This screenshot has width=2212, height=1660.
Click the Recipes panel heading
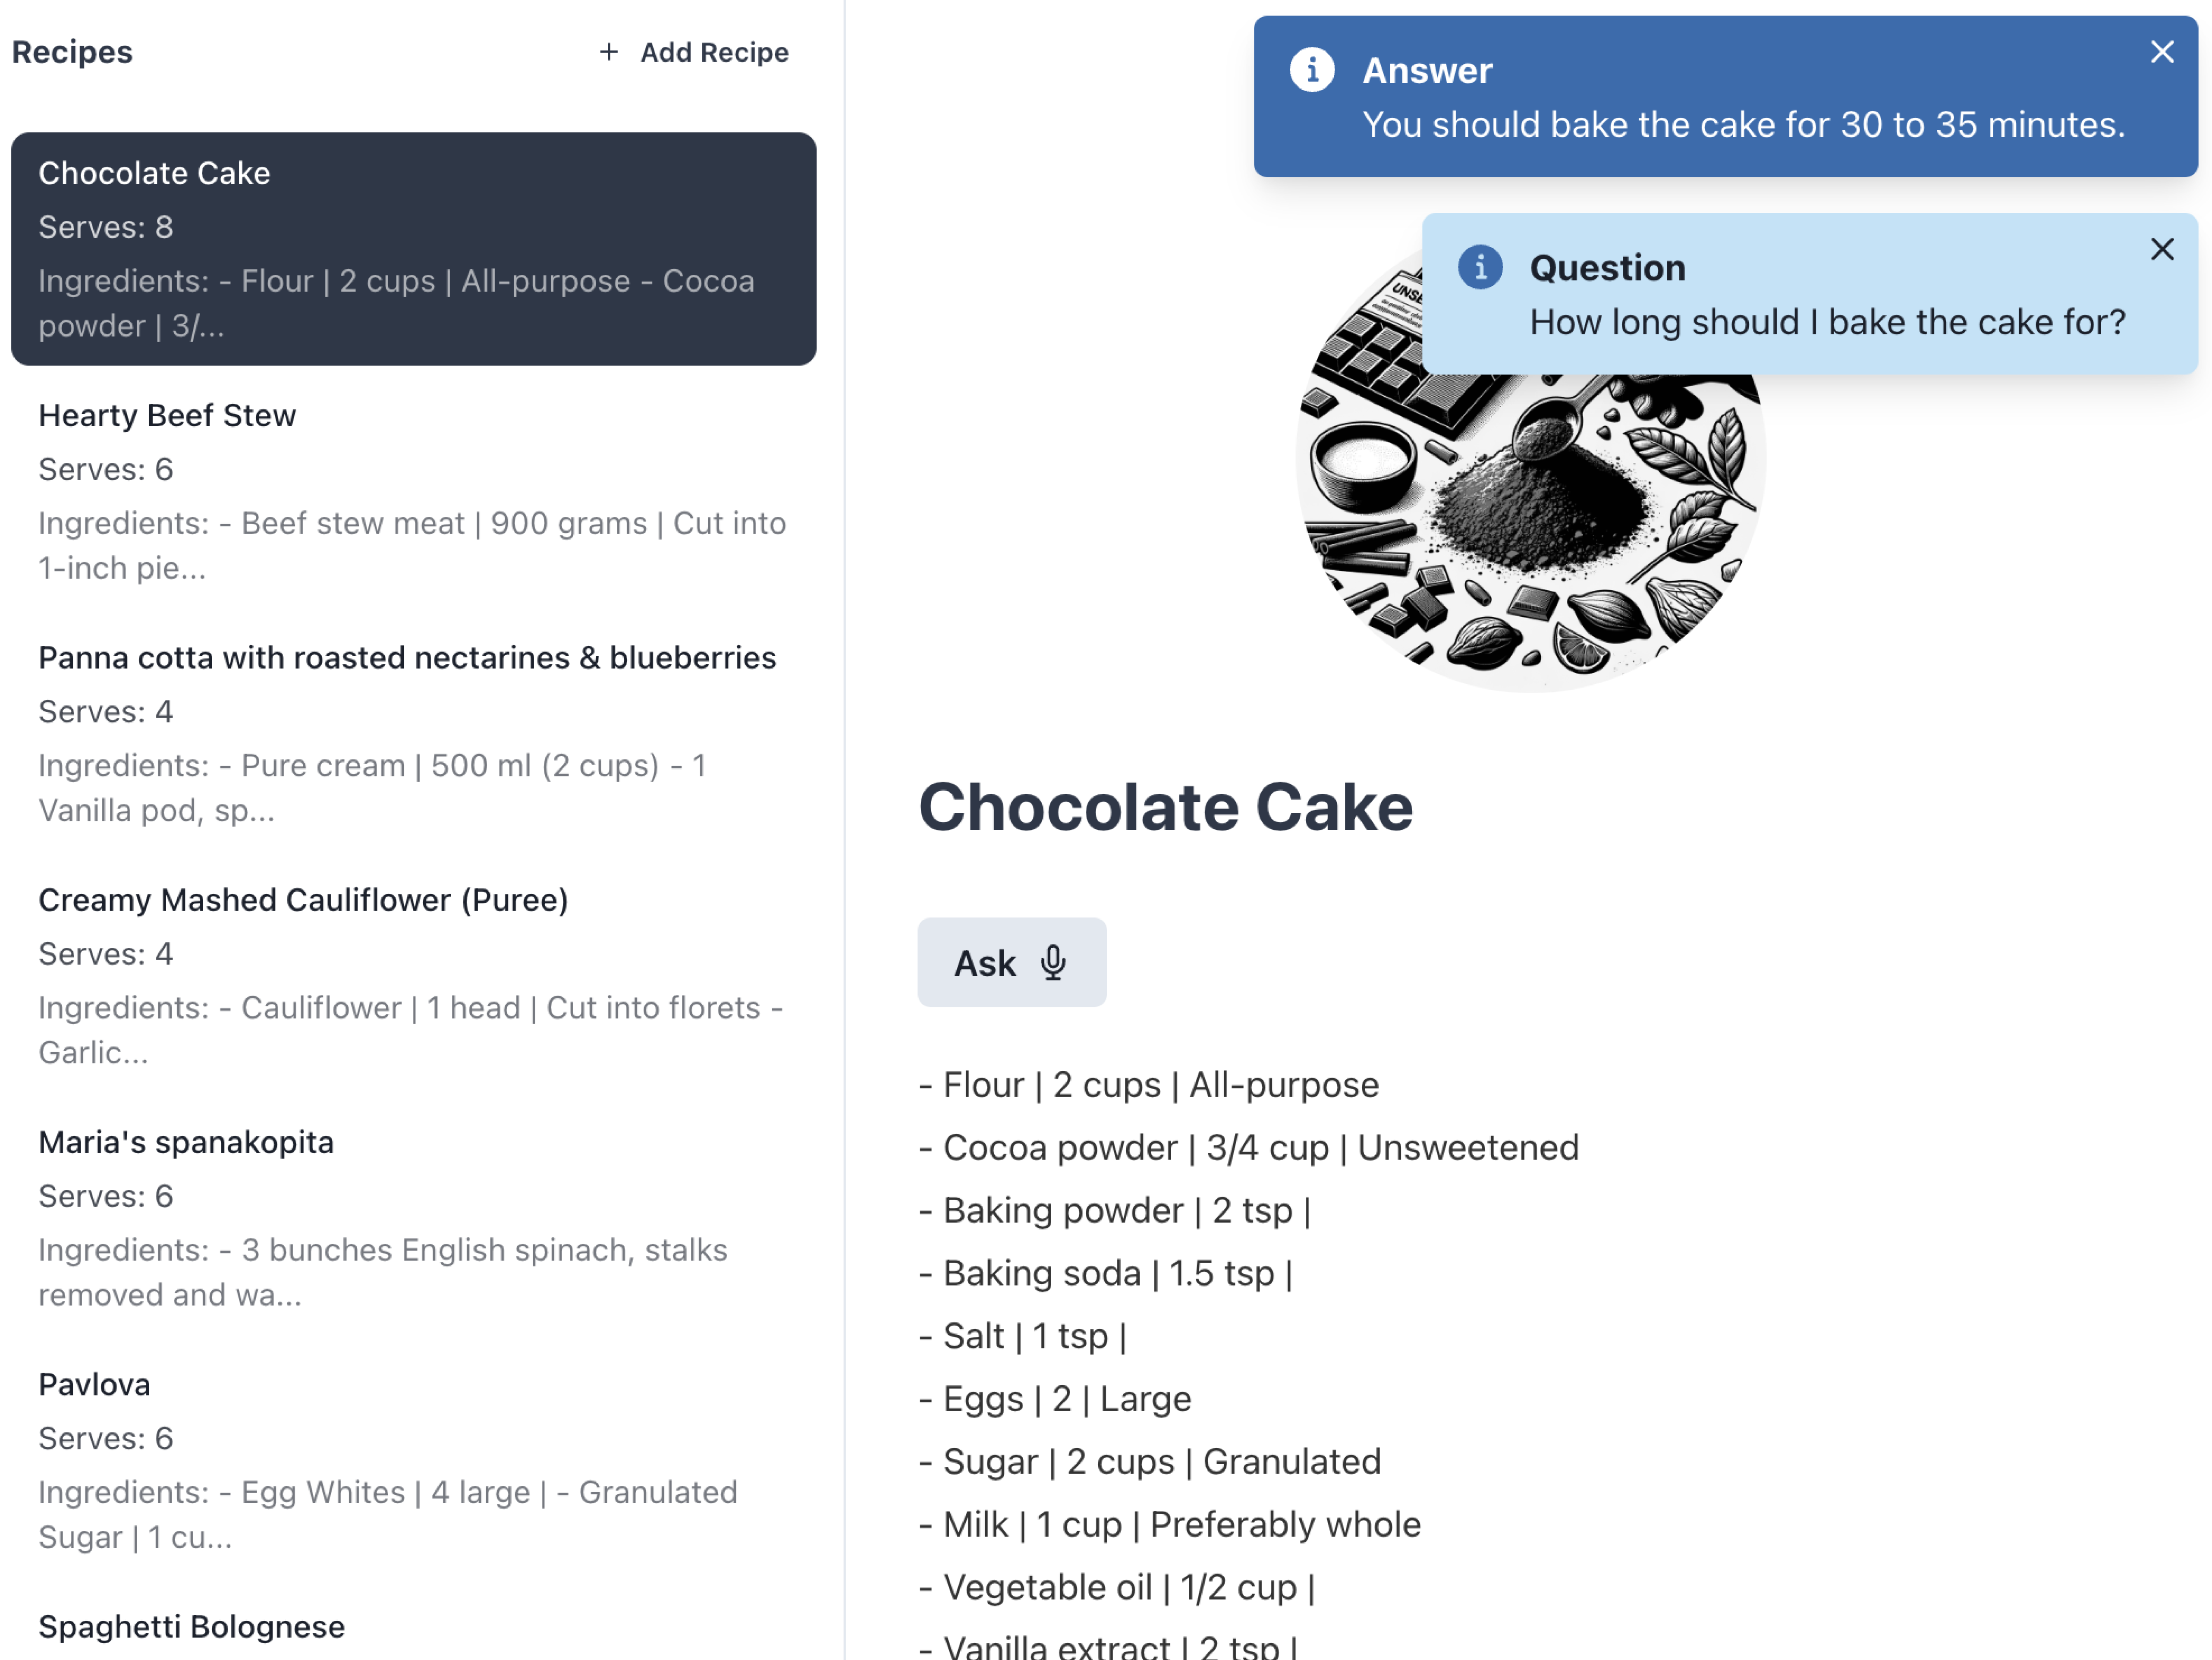click(x=72, y=52)
